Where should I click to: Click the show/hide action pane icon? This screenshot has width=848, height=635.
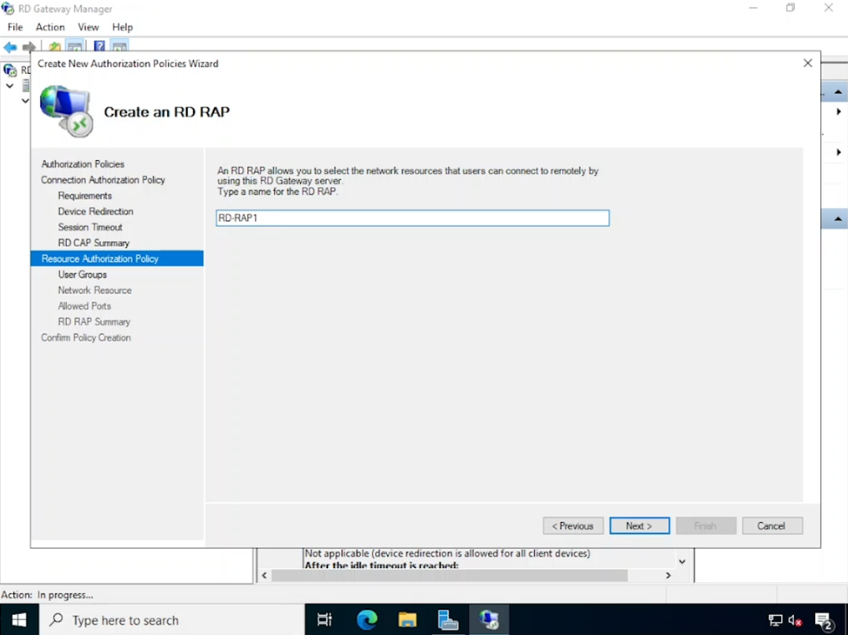tap(118, 45)
